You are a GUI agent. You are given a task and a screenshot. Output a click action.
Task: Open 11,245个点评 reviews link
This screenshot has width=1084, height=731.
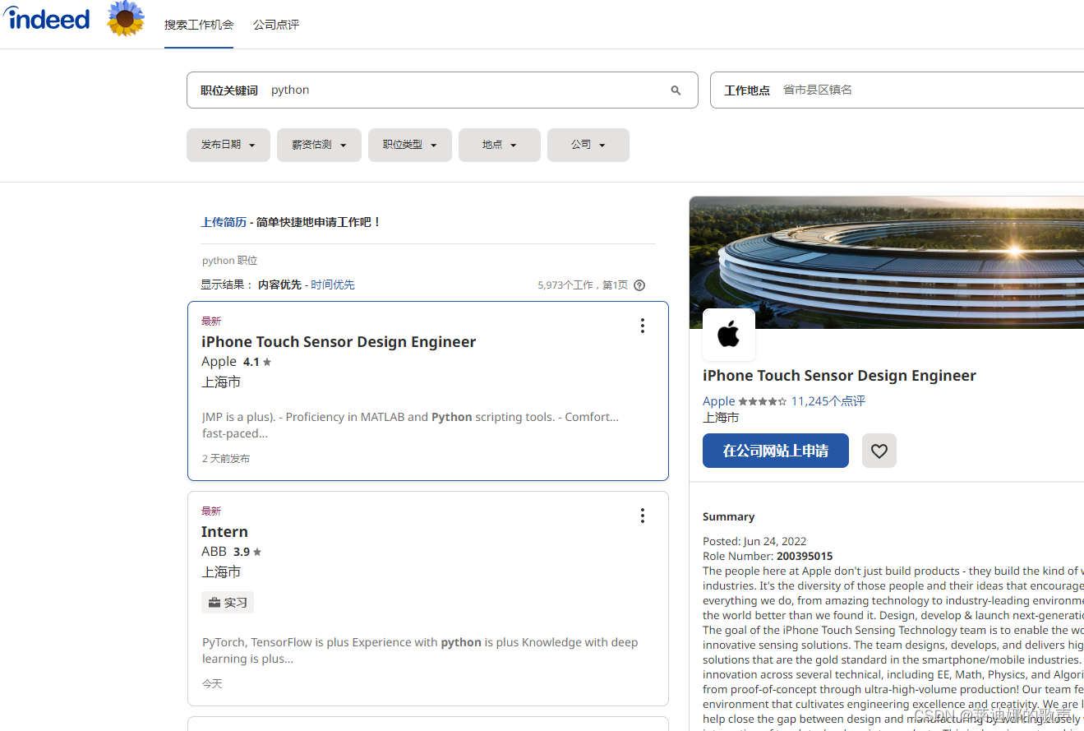(x=828, y=401)
